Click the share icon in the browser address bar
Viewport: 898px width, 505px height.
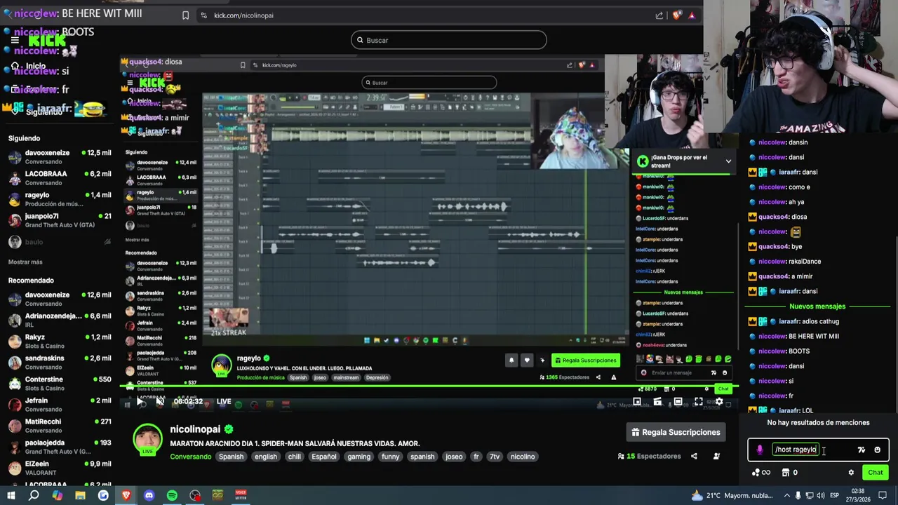pos(659,15)
